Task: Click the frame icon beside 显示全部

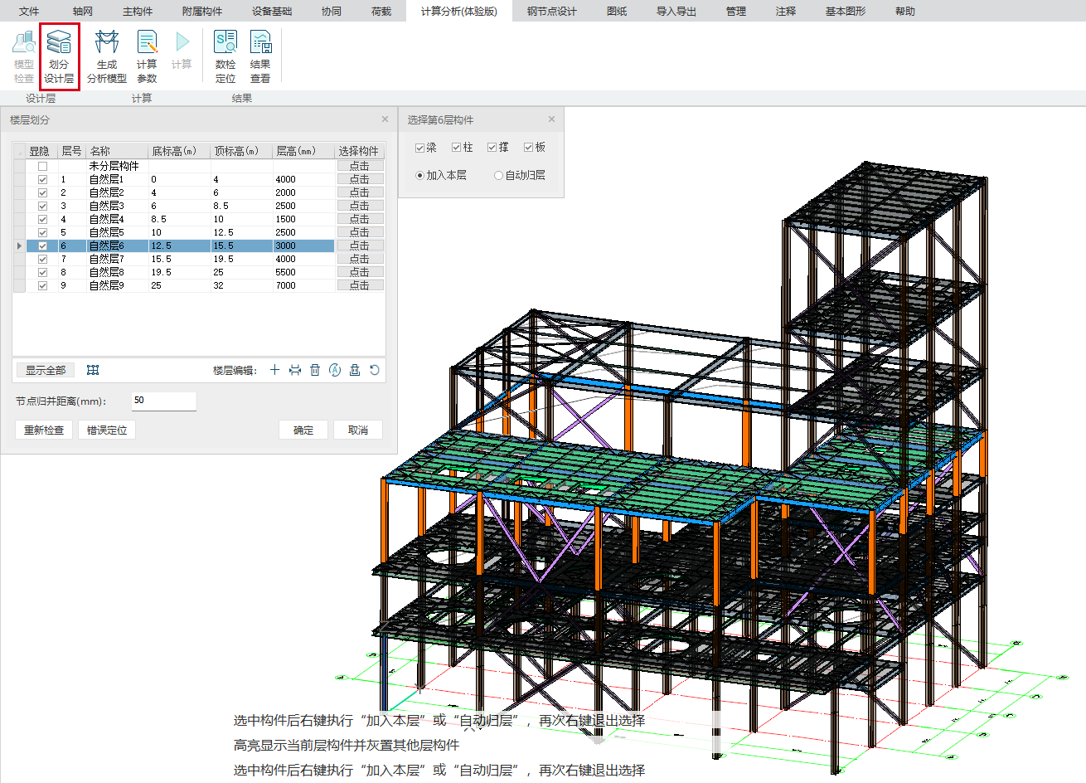Action: [x=93, y=370]
